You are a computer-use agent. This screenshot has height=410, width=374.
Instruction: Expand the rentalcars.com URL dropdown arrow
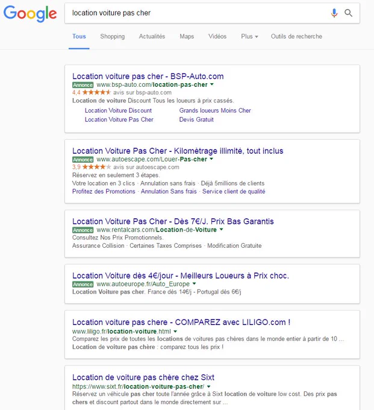pos(221,230)
